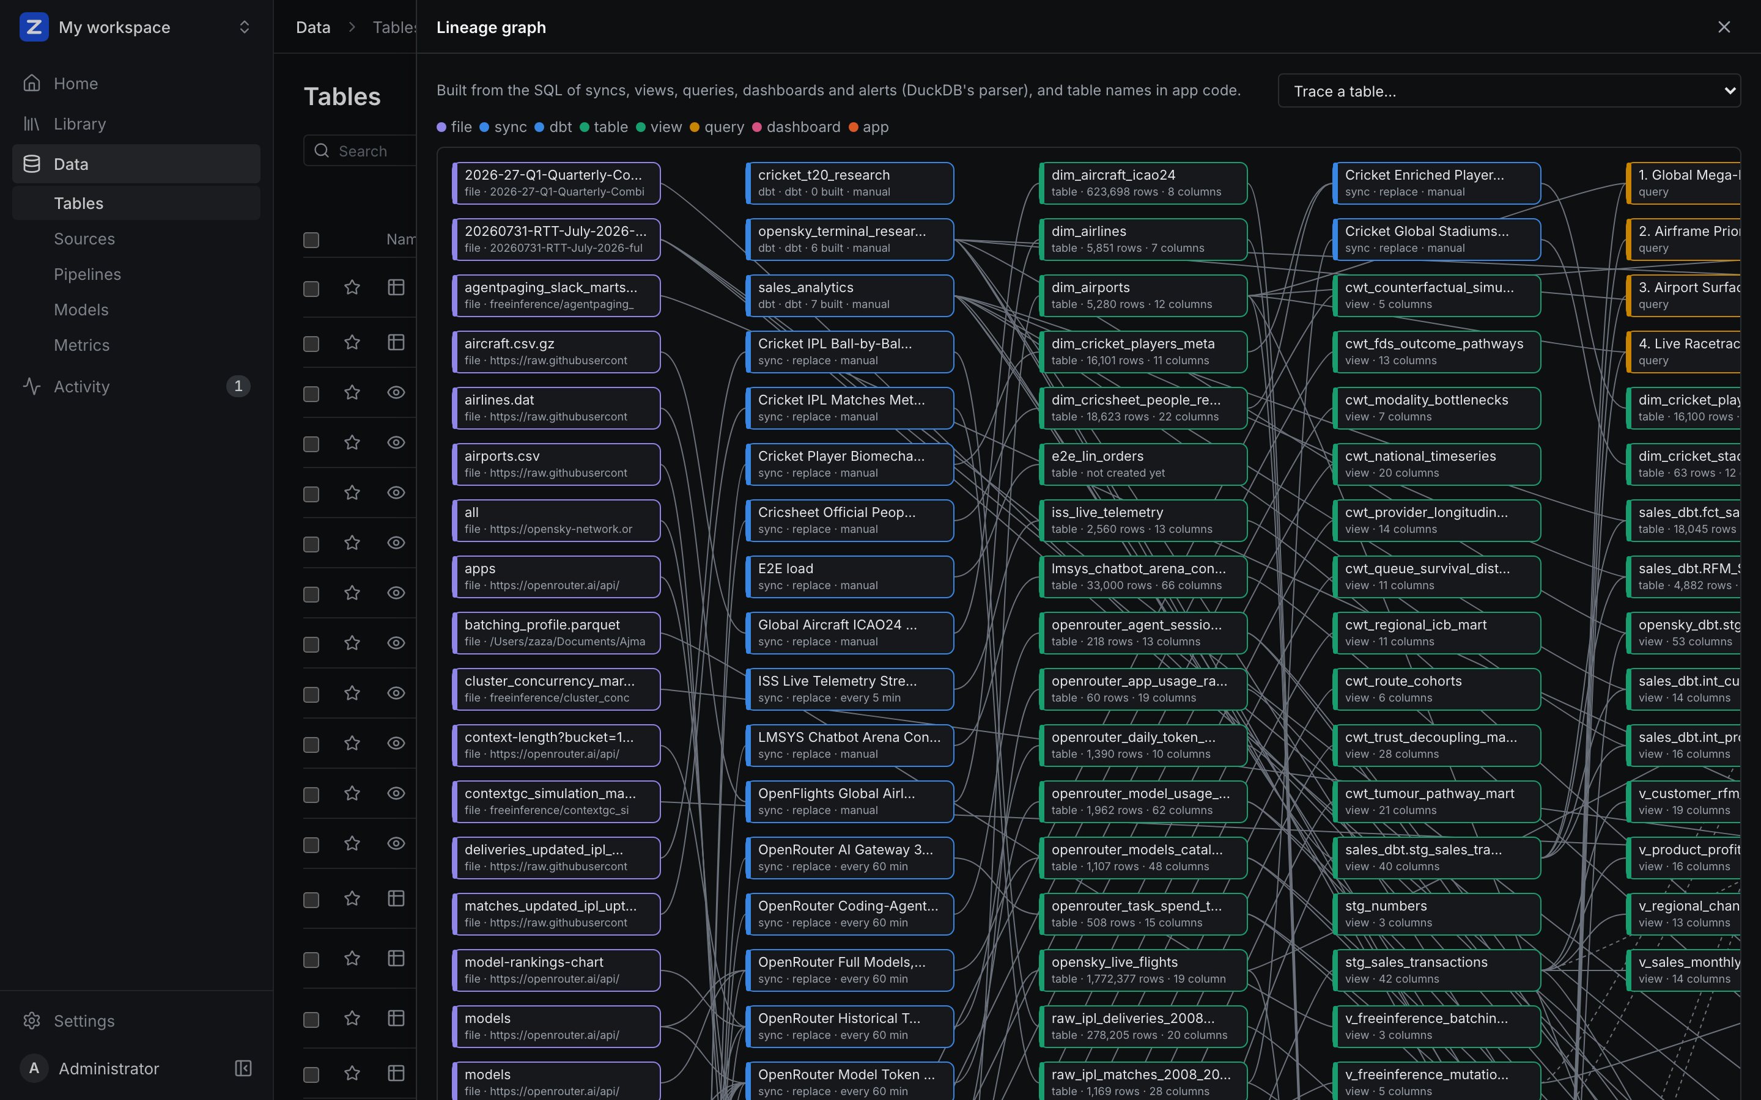Open the Models page
This screenshot has height=1100, width=1761.
(136, 310)
